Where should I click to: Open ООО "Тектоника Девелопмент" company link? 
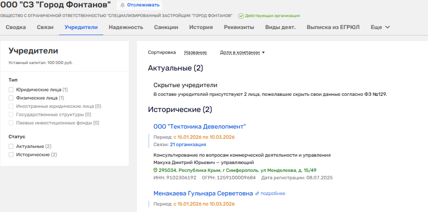[199, 126]
